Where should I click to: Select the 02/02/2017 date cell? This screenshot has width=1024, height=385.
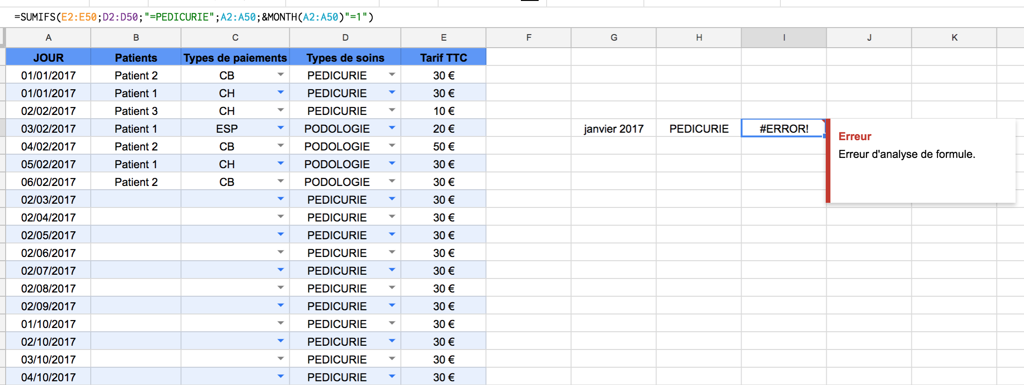pos(48,110)
